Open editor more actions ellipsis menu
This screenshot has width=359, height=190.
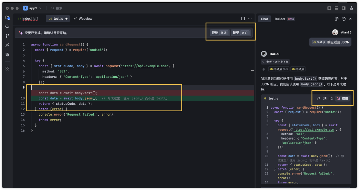click(x=250, y=19)
